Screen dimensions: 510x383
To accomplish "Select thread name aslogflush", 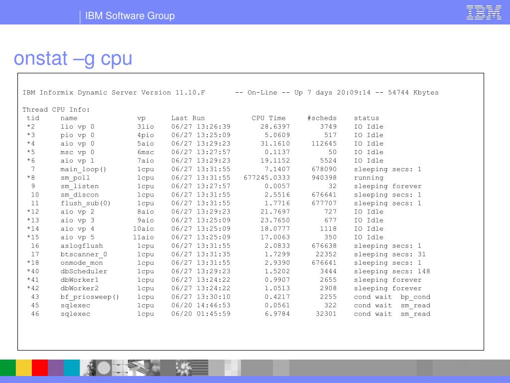I will pyautogui.click(x=82, y=246).
